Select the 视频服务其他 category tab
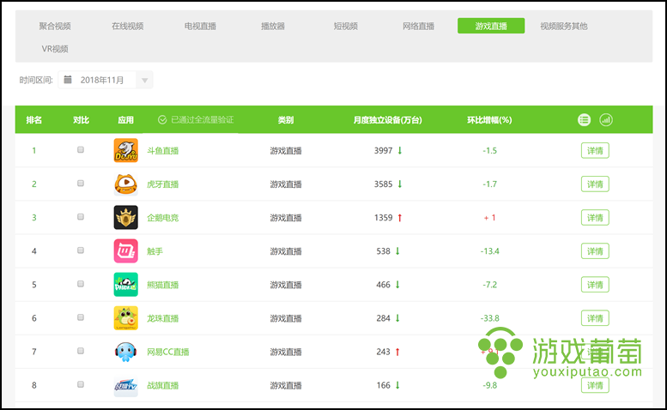The image size is (667, 410). point(564,26)
